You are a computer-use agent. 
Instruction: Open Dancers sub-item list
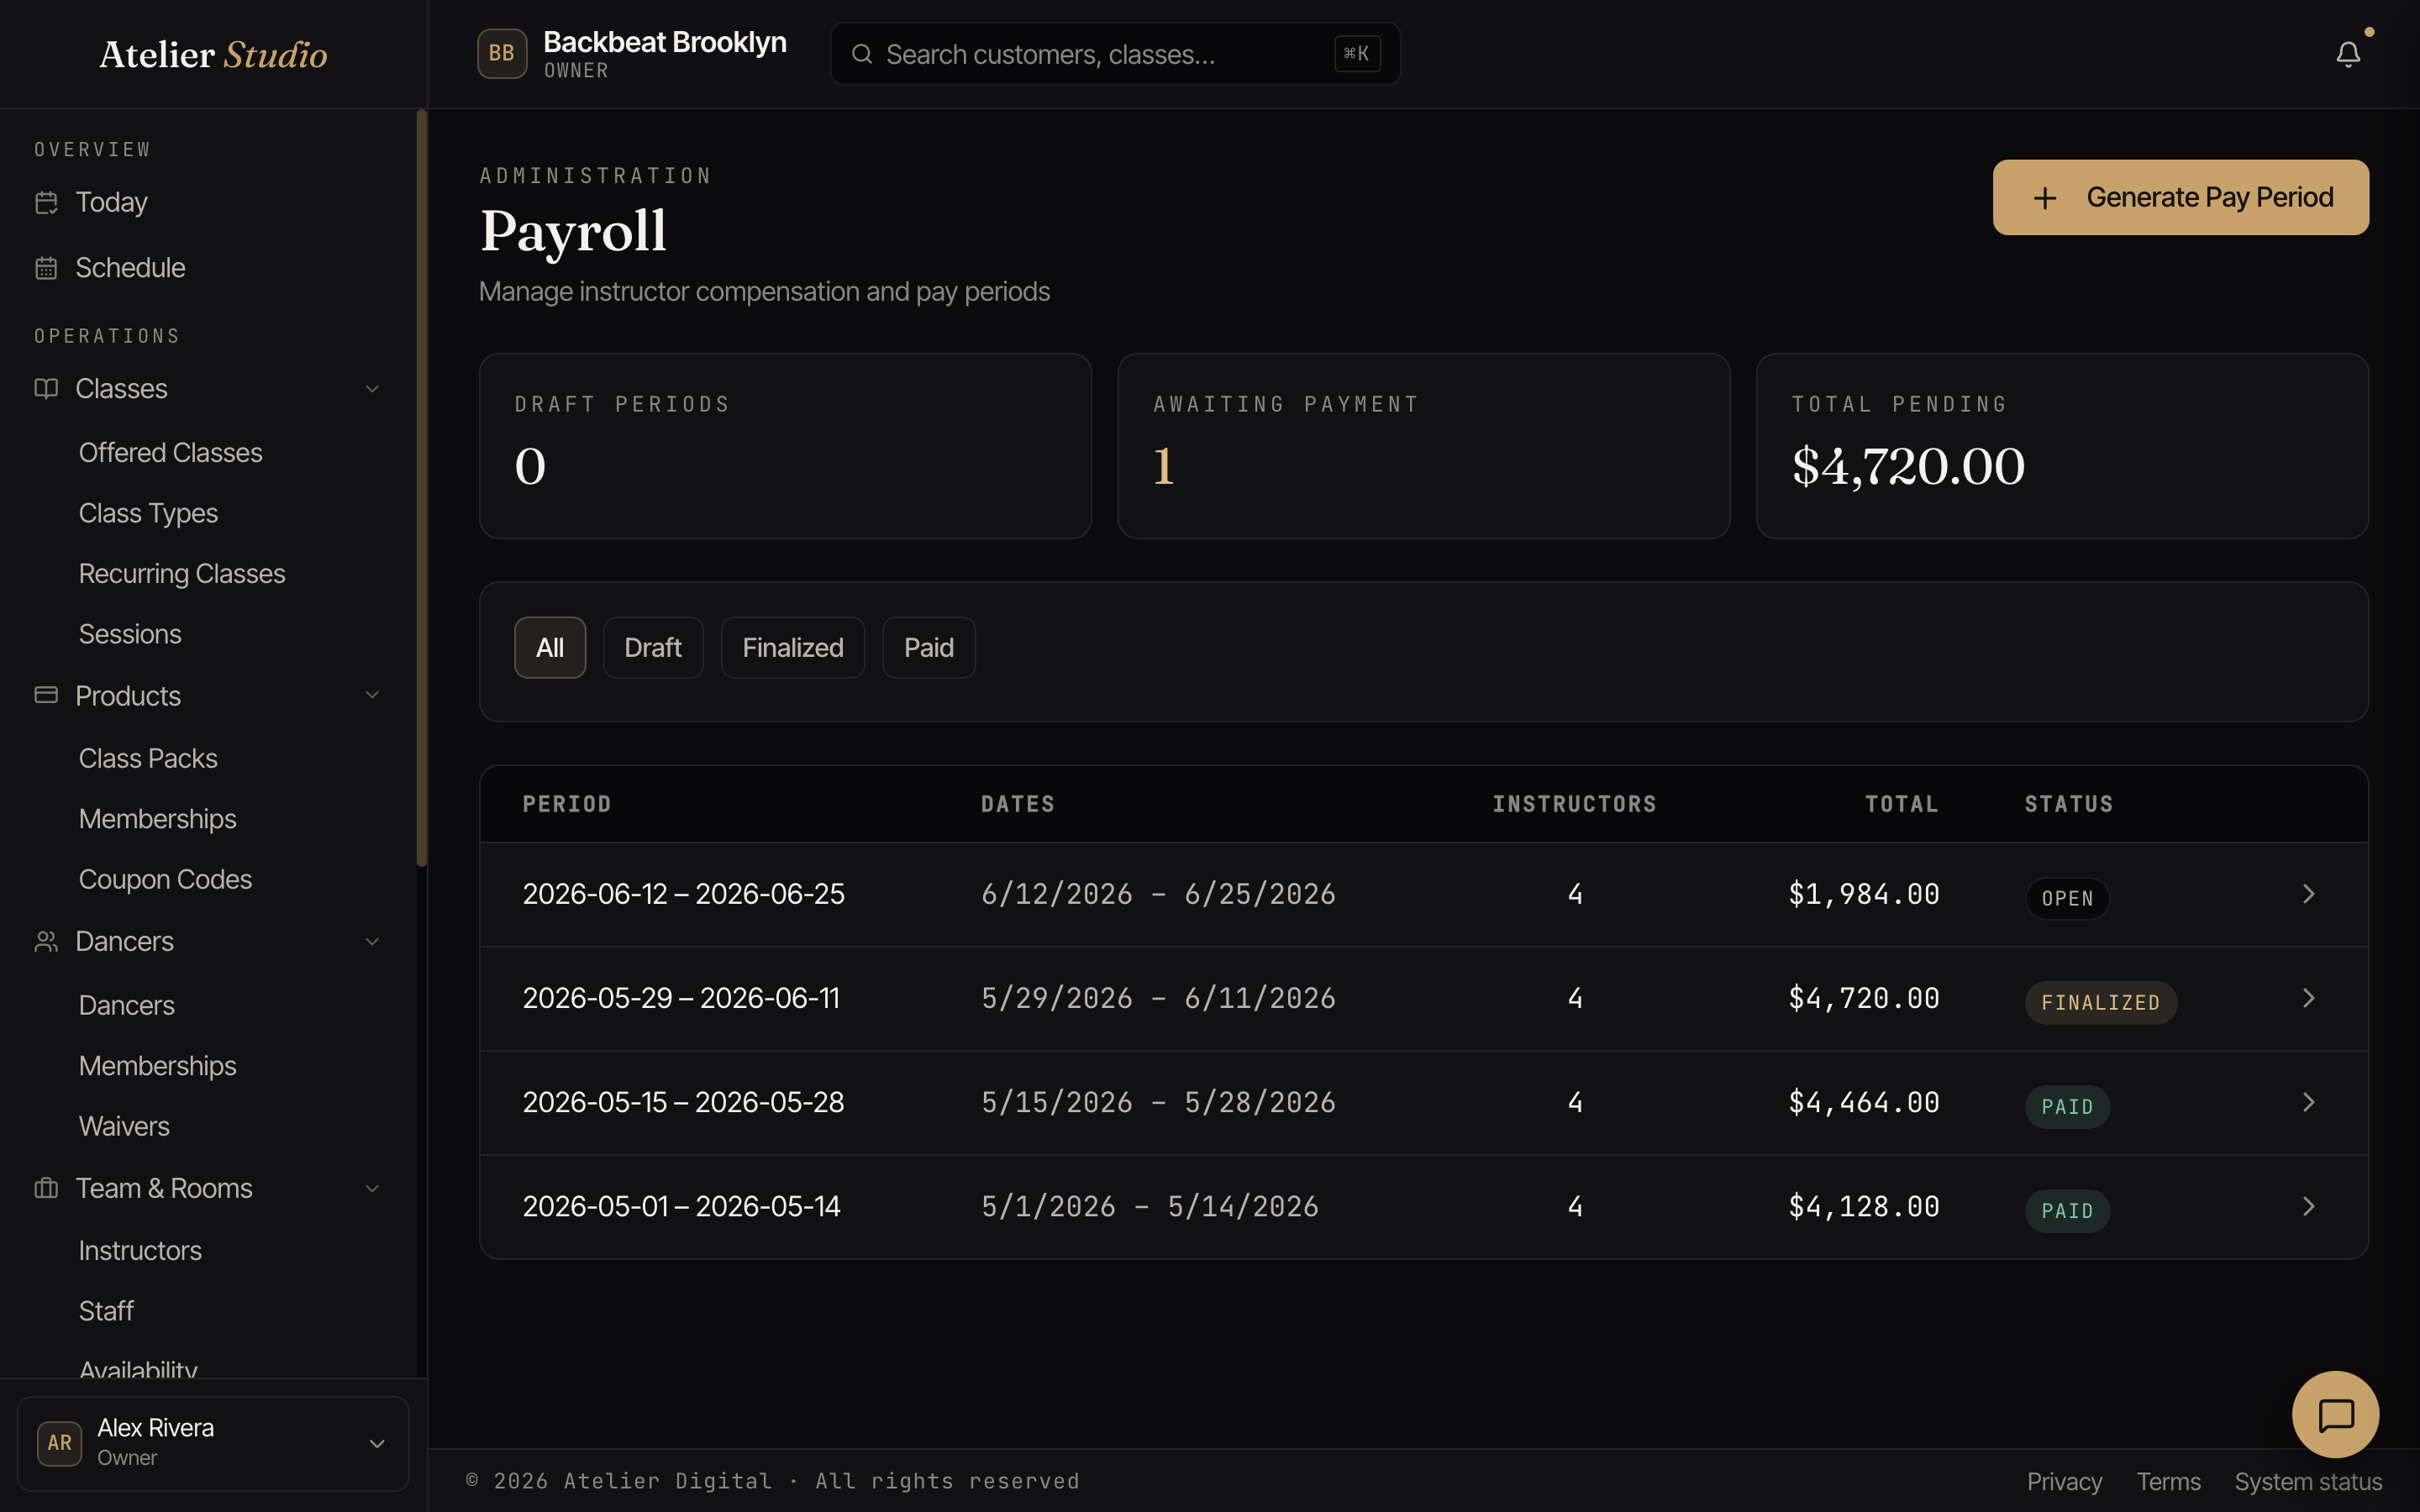pos(126,1005)
